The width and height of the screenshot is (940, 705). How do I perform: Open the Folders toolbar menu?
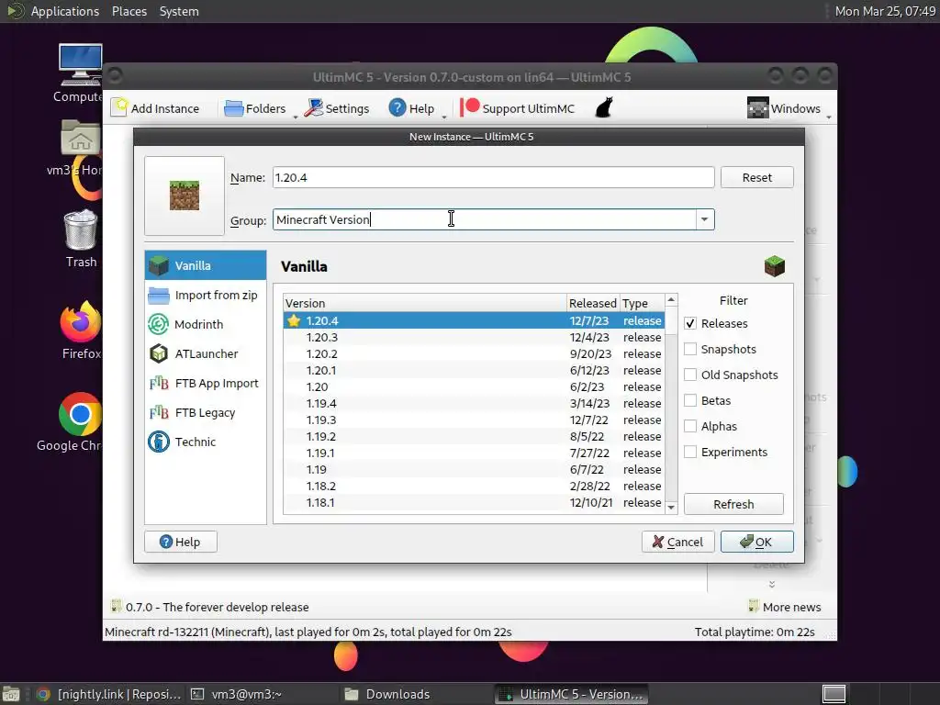point(255,108)
